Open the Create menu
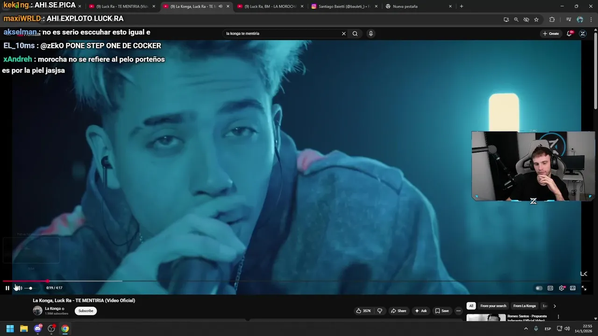This screenshot has width=598, height=336. point(551,34)
